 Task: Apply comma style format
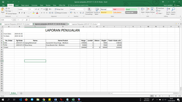(x=77, y=13)
